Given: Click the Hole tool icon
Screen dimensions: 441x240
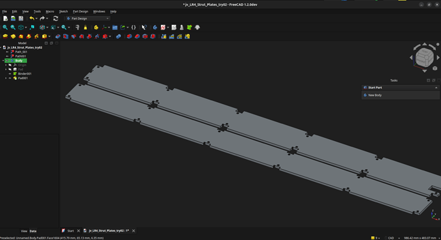Looking at the screenshot, I should click(x=66, y=36).
